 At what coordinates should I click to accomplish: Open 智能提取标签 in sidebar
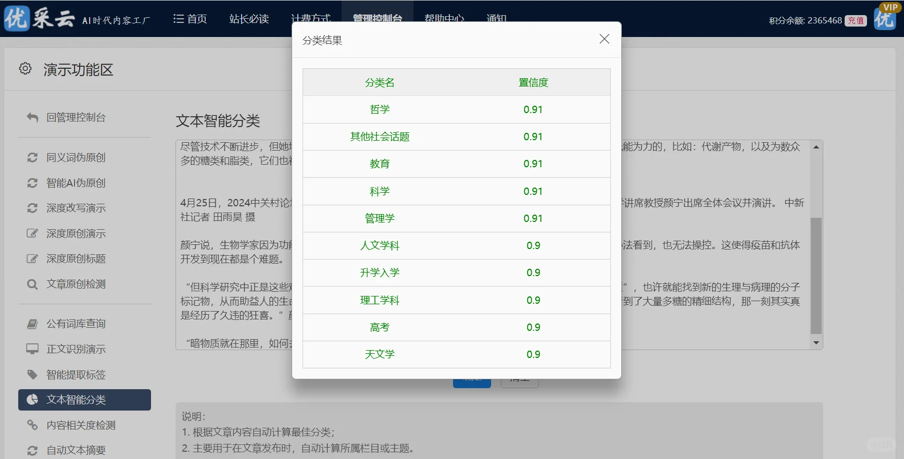76,375
